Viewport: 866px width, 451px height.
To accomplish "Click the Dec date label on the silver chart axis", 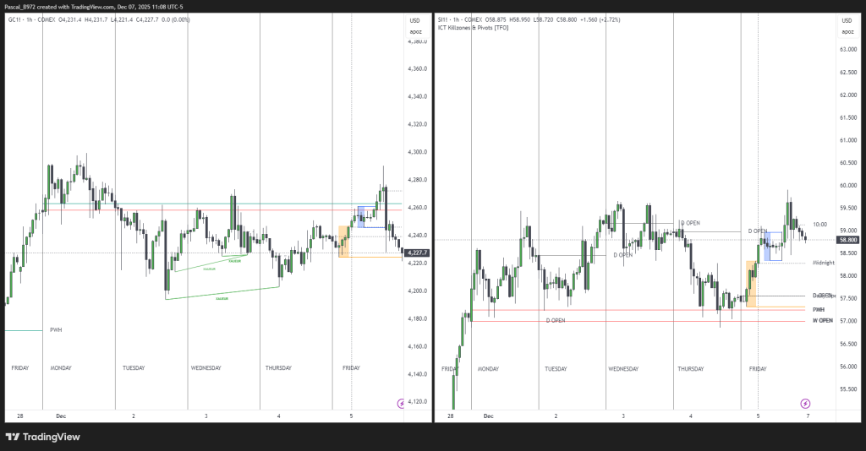I will click(x=487, y=416).
